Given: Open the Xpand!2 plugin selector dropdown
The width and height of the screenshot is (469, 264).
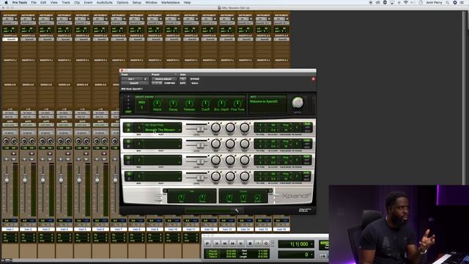Looking at the screenshot, I should click(x=134, y=83).
